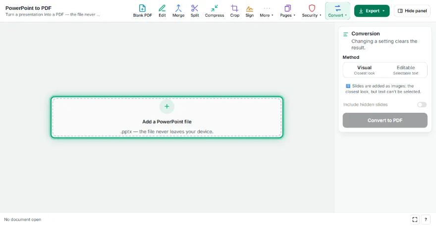Open the Merge tool

178,11
